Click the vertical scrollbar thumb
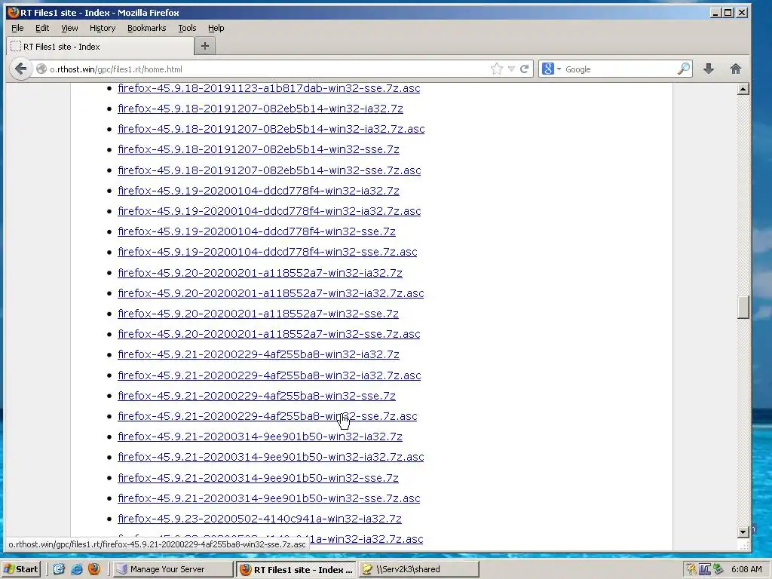This screenshot has height=579, width=772. [x=743, y=308]
